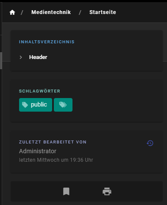
Task: Click the tag icon inside public chip
Action: pos(25,105)
